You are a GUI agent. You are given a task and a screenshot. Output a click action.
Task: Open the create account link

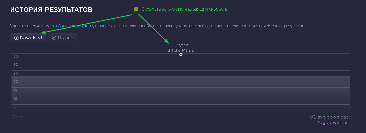(x=82, y=26)
